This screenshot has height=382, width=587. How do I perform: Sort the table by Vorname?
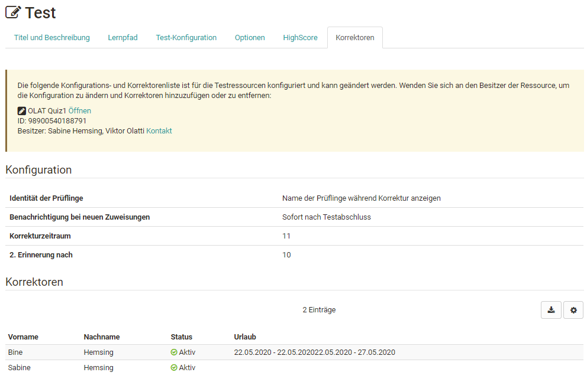(x=23, y=337)
